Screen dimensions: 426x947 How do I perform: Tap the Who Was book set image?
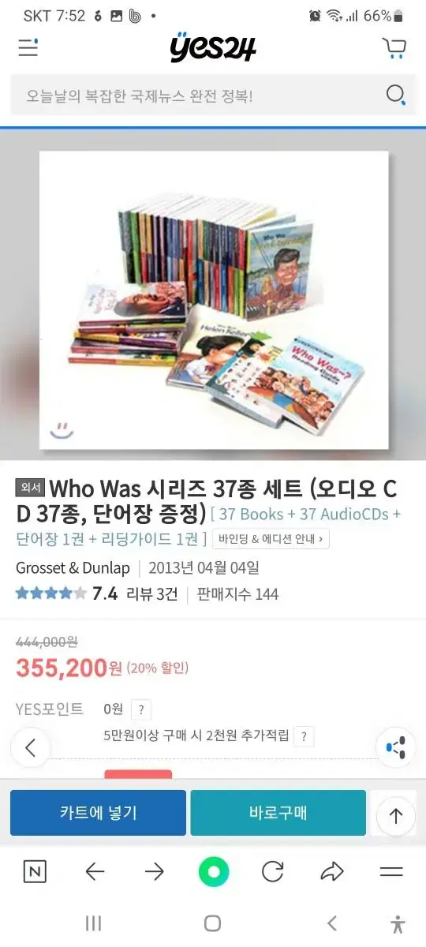pyautogui.click(x=214, y=301)
